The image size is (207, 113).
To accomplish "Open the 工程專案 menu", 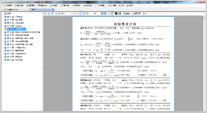I will (7, 6).
